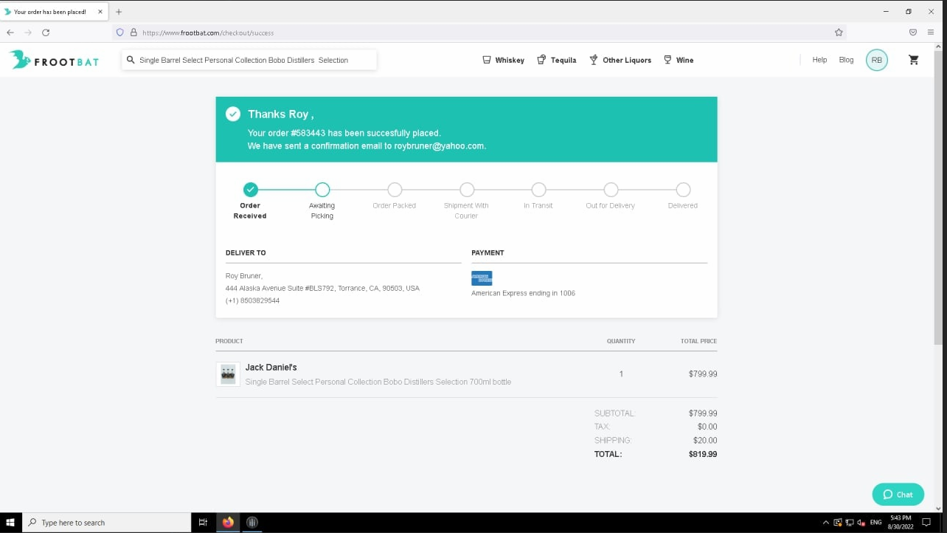Click the search magnifier icon in site search
The width and height of the screenshot is (947, 533).
131,60
